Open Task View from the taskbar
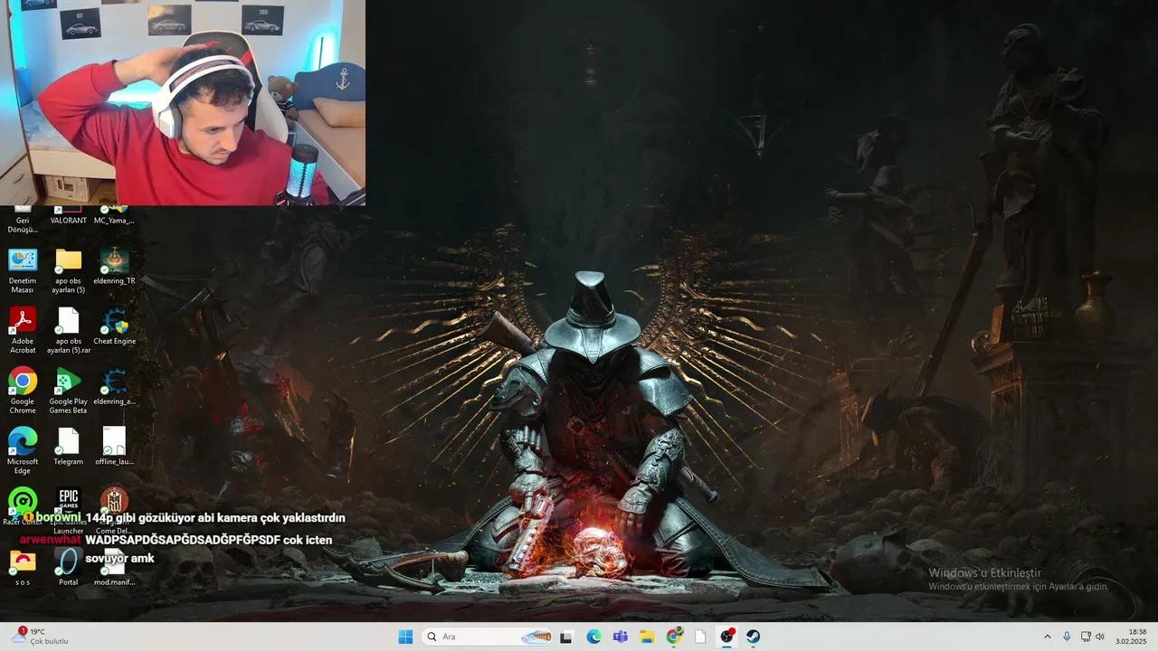This screenshot has width=1158, height=651. pos(566,637)
